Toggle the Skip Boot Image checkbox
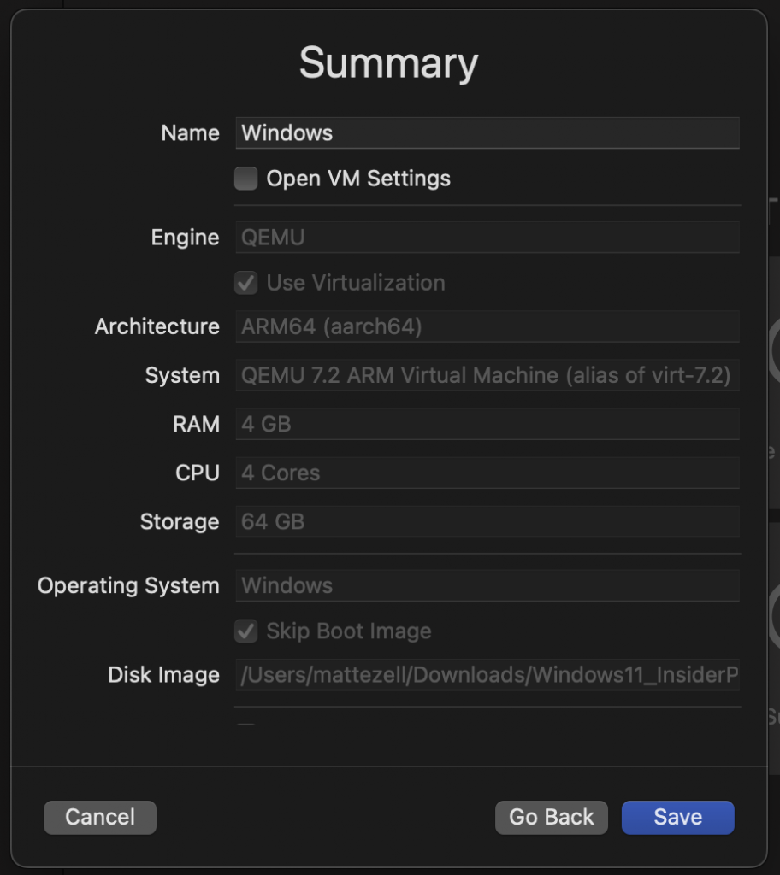 [x=246, y=631]
